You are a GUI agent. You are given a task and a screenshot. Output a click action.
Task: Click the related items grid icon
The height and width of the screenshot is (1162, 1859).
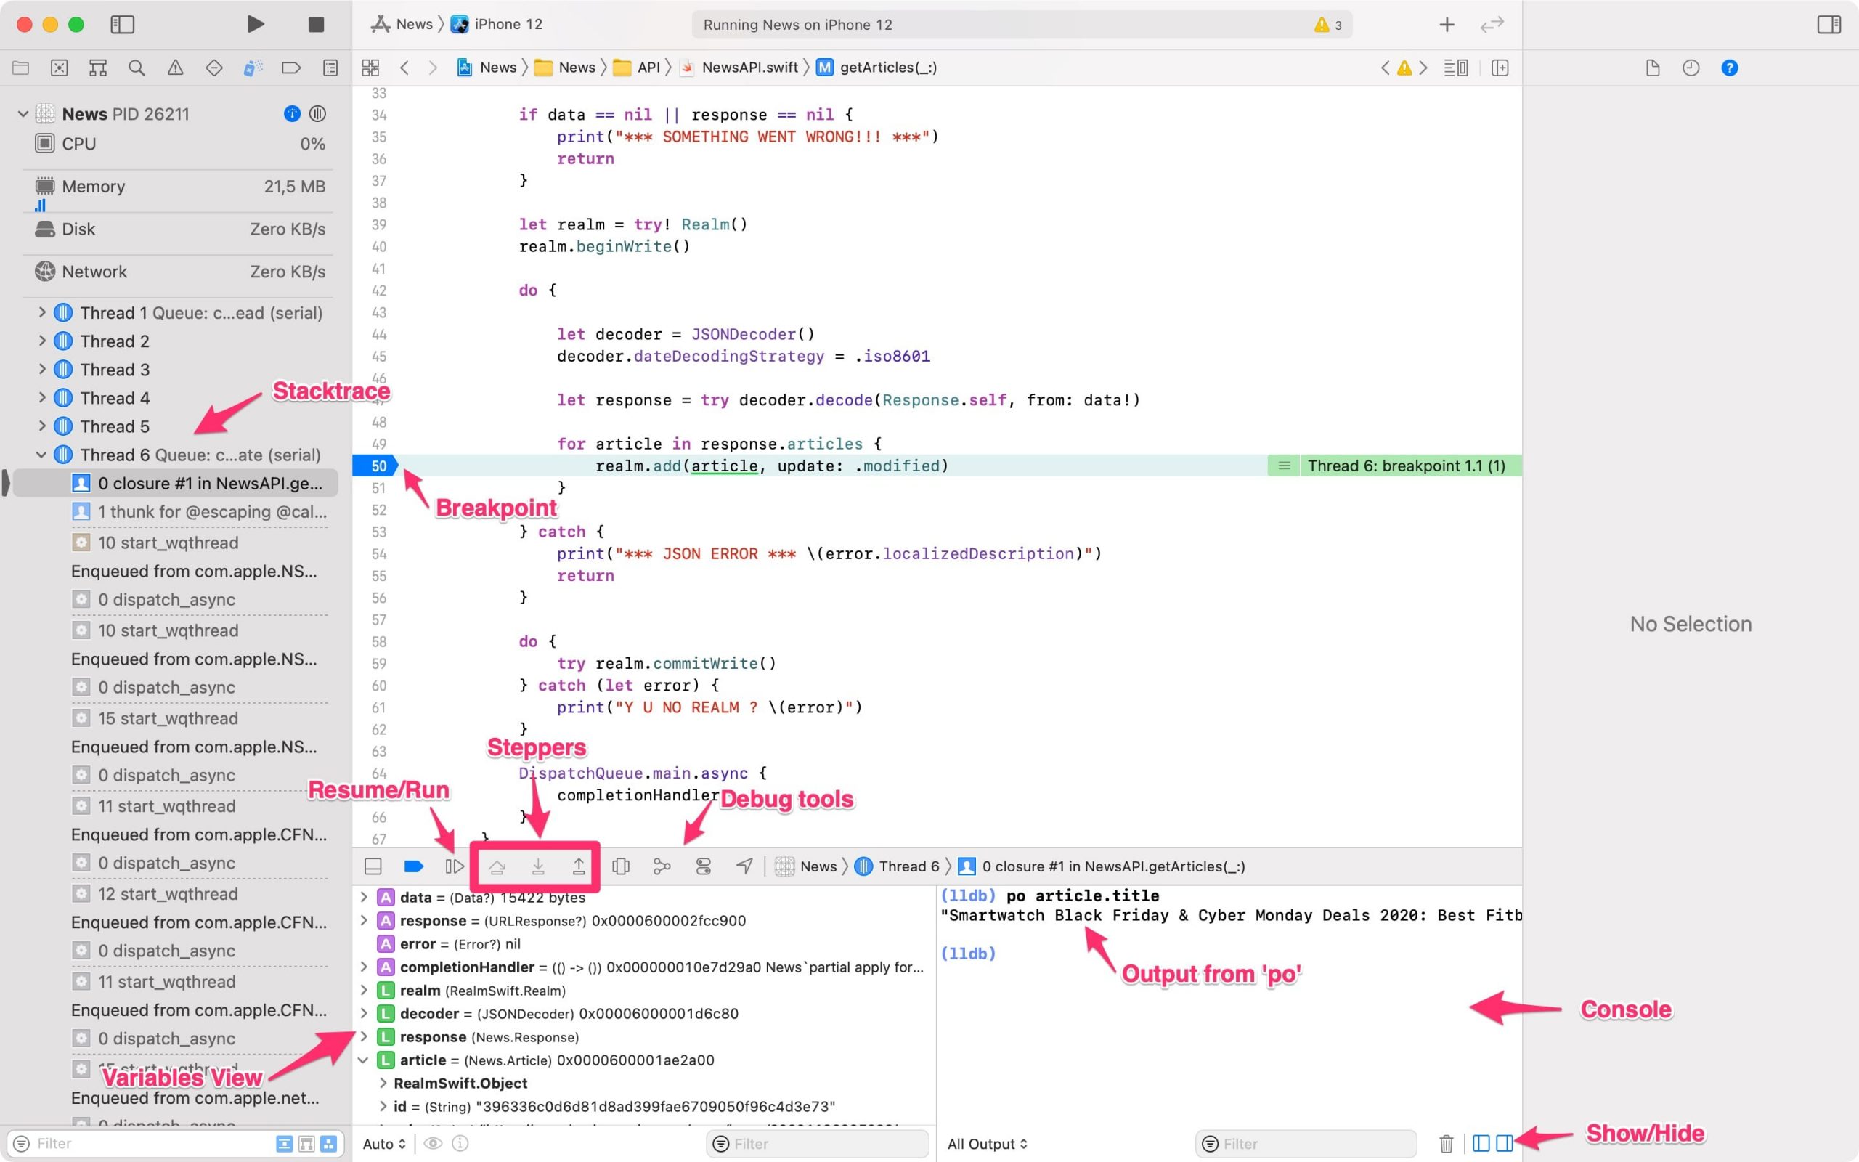(x=370, y=68)
